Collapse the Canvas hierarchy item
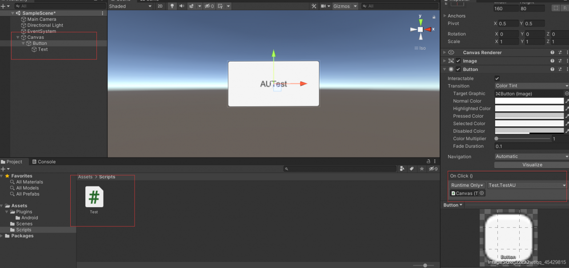The width and height of the screenshot is (569, 268). tap(18, 37)
